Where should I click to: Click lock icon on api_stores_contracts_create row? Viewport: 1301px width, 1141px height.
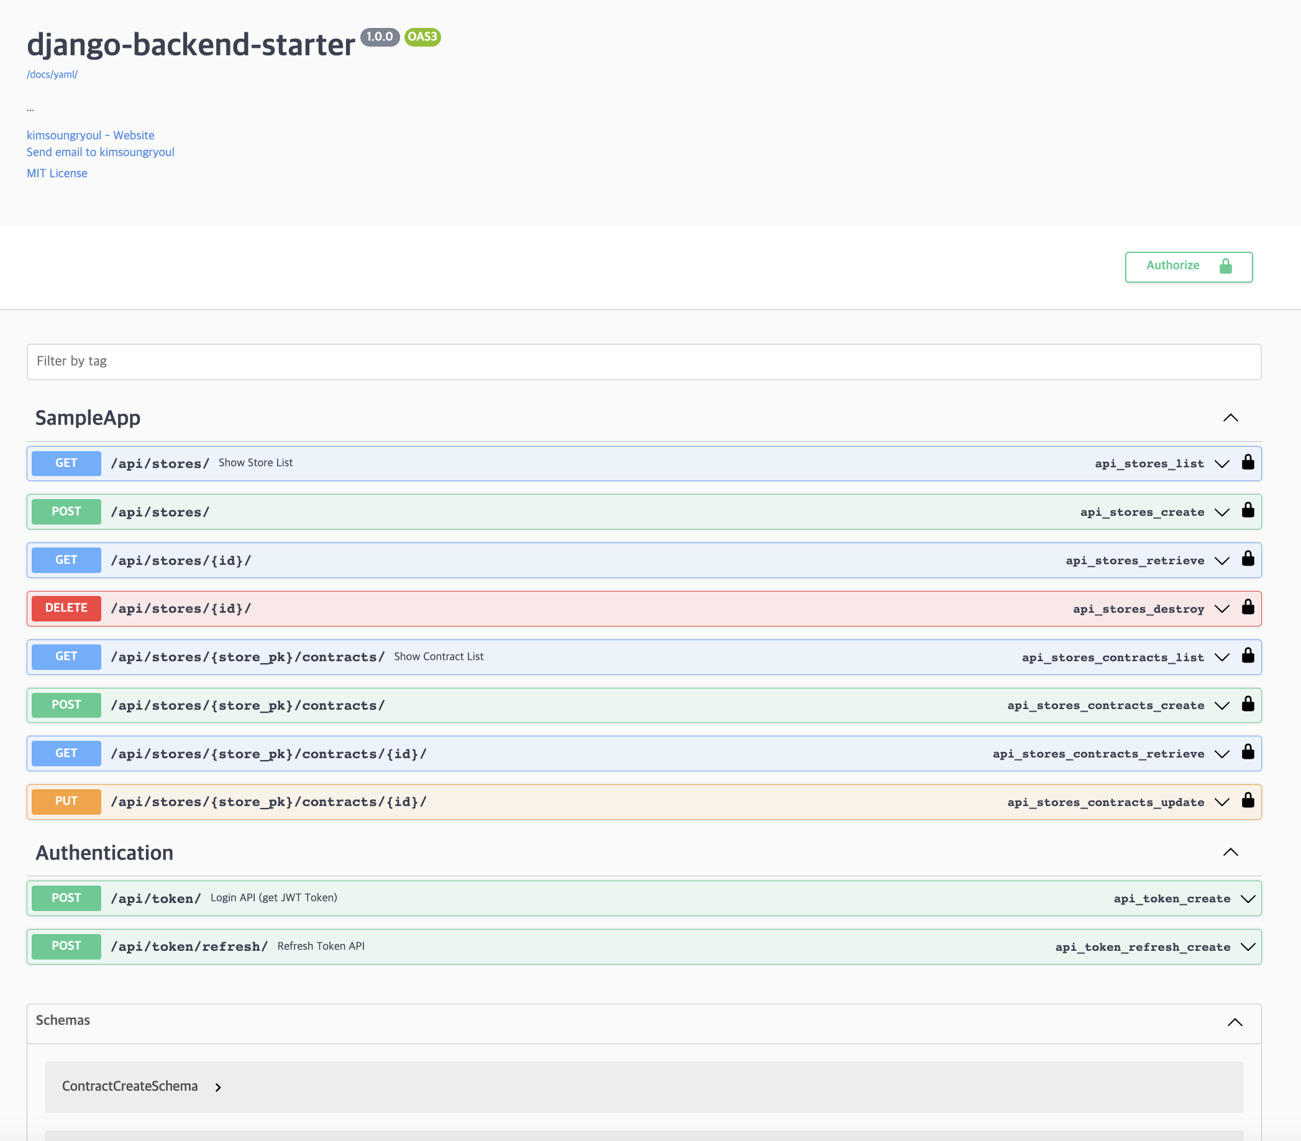point(1248,705)
